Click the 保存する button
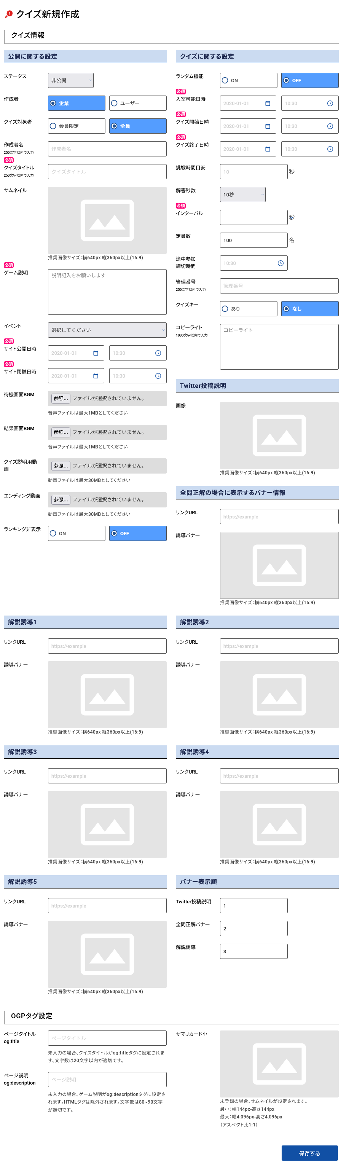349x1166 pixels. [x=309, y=1153]
